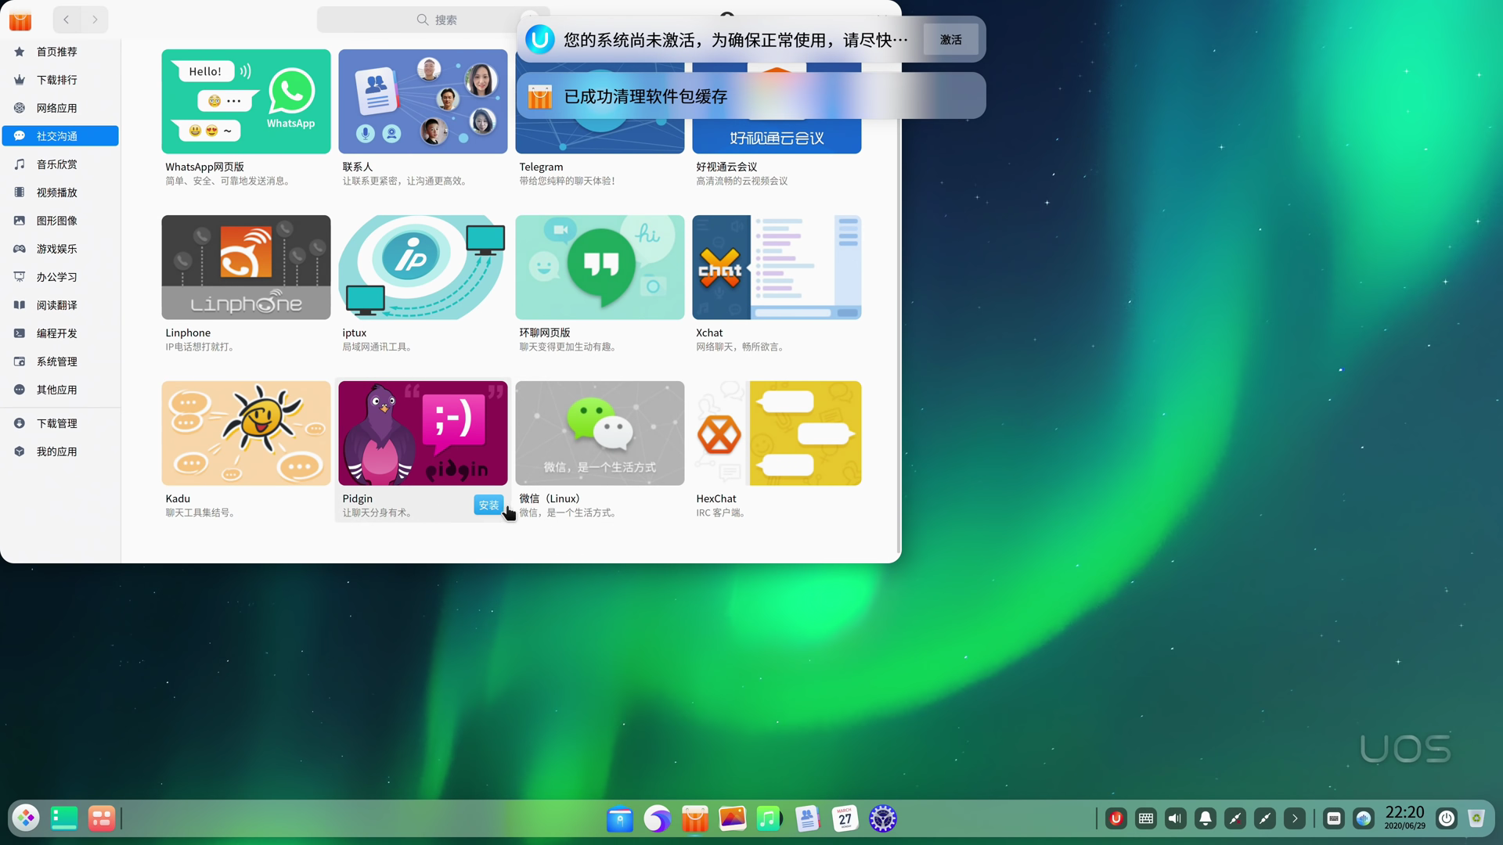This screenshot has width=1503, height=845.
Task: Open the 已成功清理软件包缓存 notification
Action: [751, 95]
